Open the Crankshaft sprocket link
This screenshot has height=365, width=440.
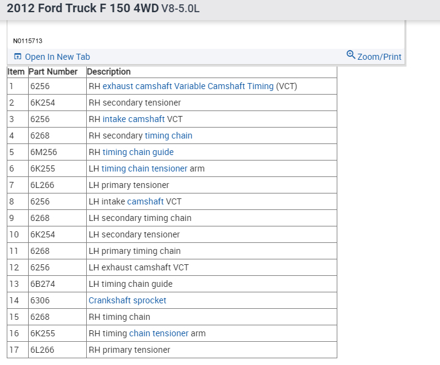tap(127, 300)
